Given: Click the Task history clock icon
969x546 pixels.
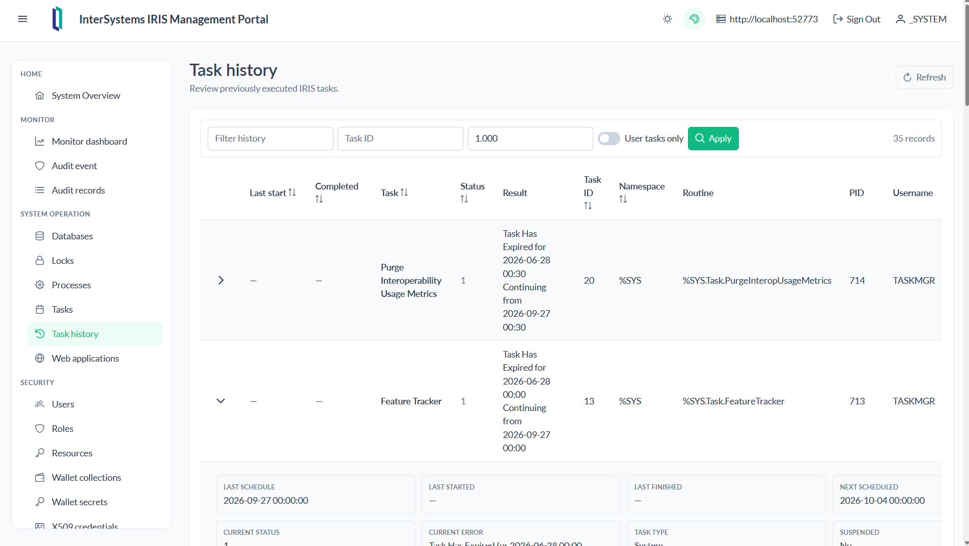Looking at the screenshot, I should click(40, 334).
